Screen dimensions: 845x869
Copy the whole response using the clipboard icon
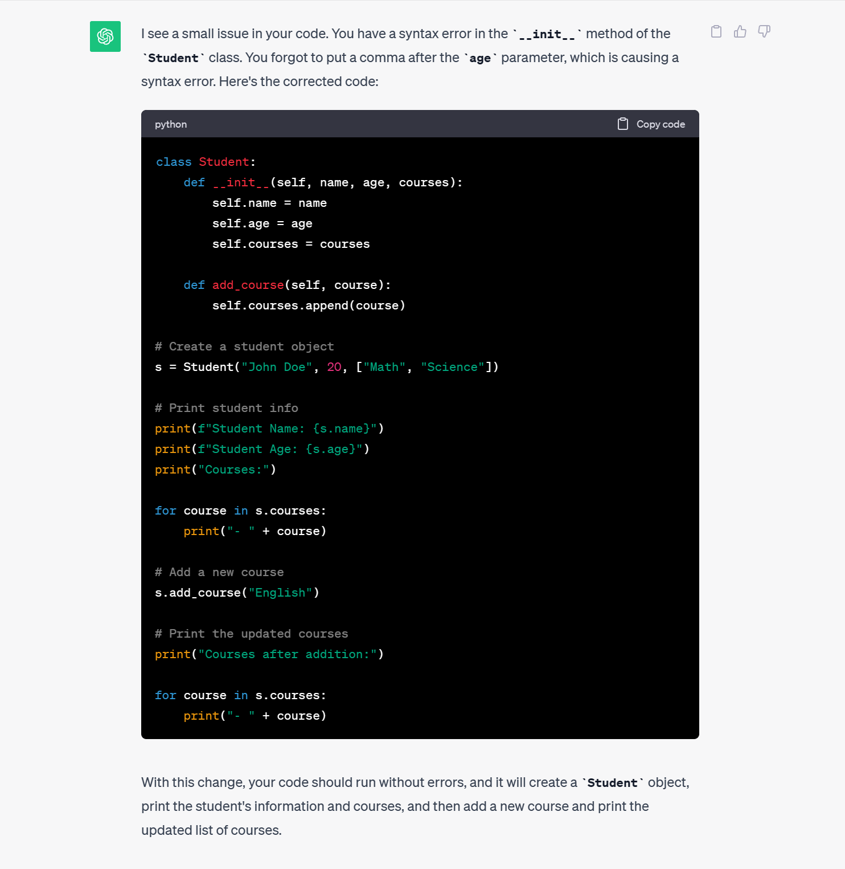coord(716,31)
